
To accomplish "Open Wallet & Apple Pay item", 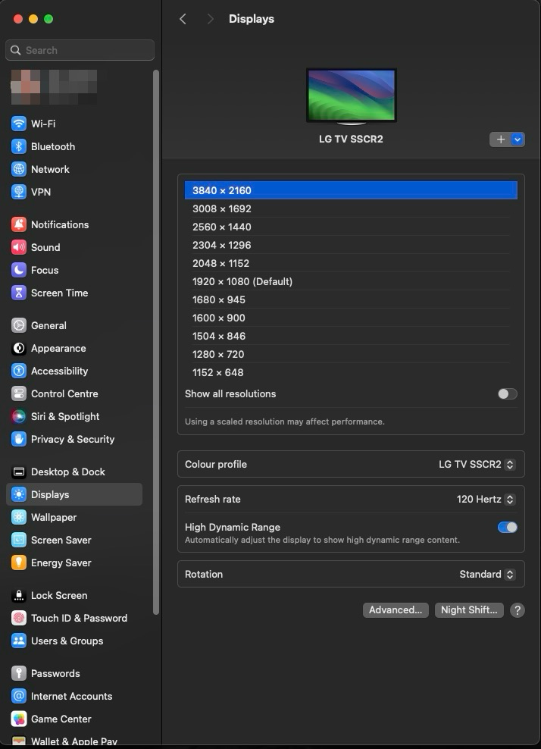I will [74, 741].
